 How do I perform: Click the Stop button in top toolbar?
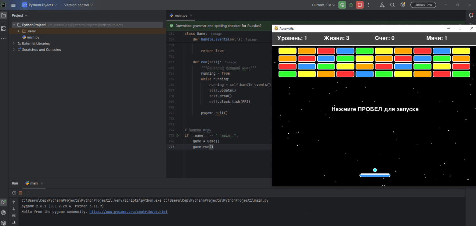point(360,5)
